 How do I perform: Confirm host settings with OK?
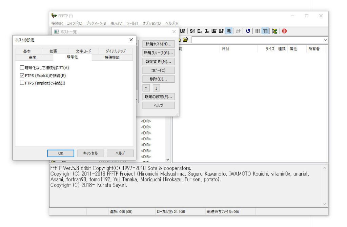coord(61,153)
